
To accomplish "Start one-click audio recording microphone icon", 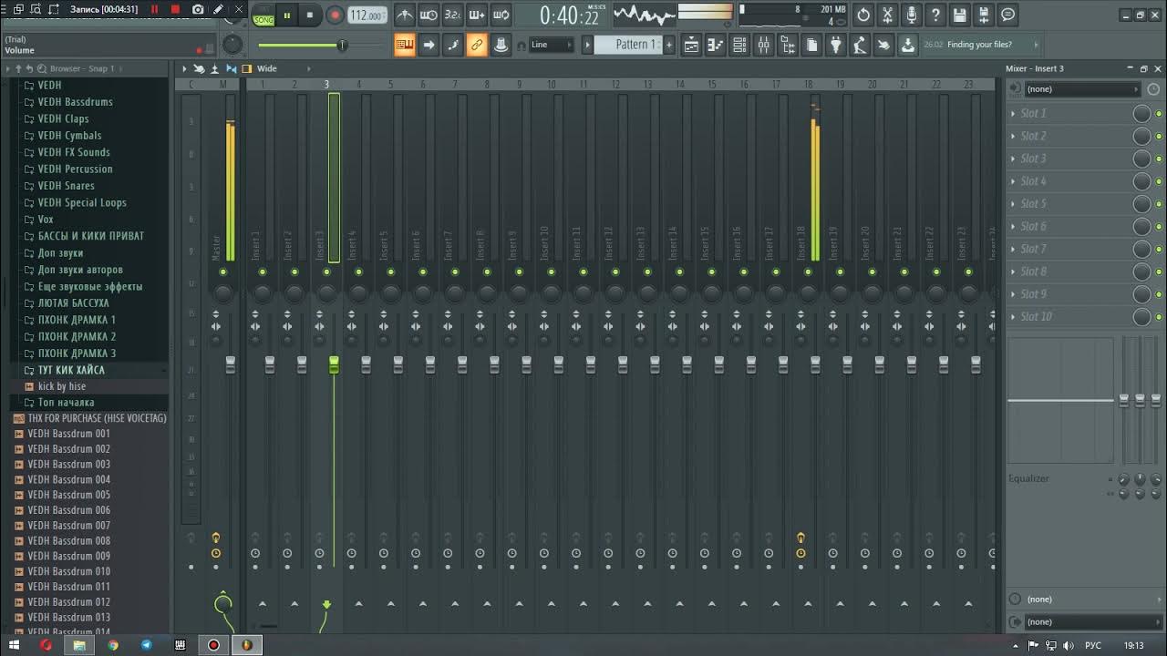I will tap(912, 15).
